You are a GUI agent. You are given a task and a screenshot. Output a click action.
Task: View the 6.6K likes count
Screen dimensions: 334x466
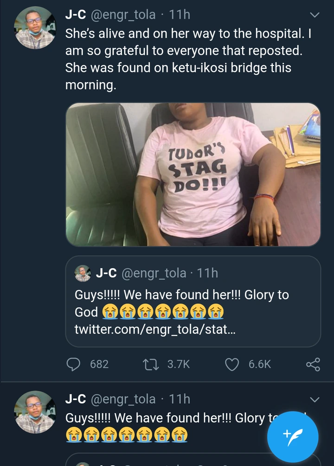pos(260,364)
